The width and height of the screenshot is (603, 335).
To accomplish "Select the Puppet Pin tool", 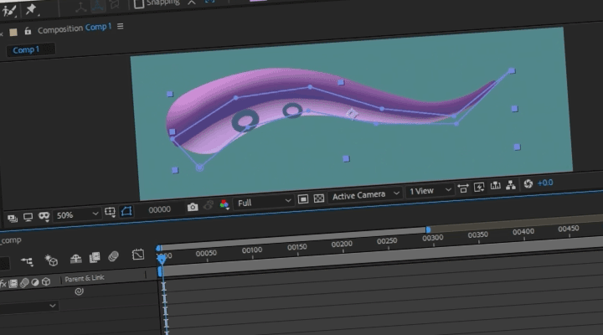I will click(x=31, y=9).
